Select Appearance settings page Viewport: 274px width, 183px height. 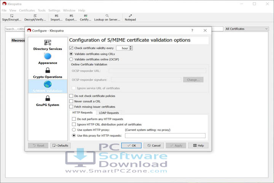[48, 59]
